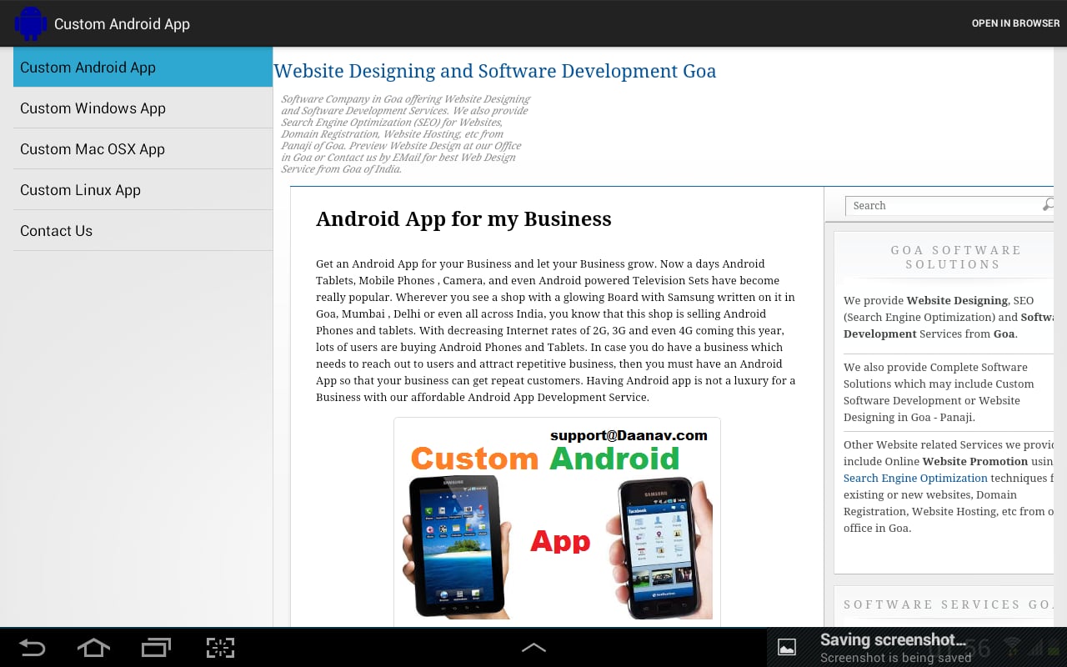Click the SOFTWARE SERVICES GOA heading

click(x=948, y=604)
